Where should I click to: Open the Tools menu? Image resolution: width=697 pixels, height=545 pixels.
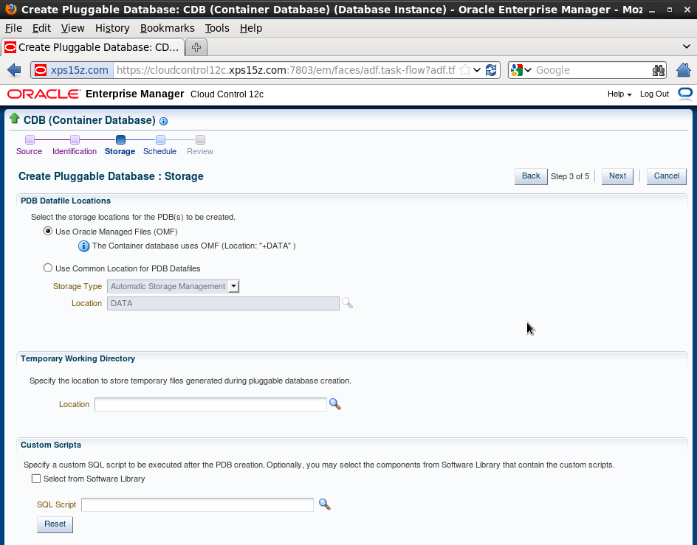coord(217,28)
